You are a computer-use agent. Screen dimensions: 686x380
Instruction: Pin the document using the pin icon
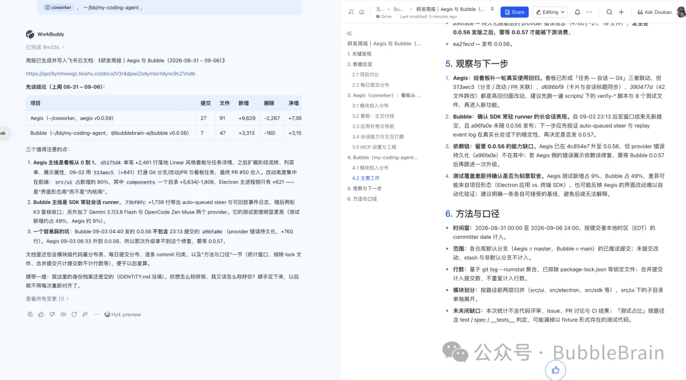click(x=492, y=9)
